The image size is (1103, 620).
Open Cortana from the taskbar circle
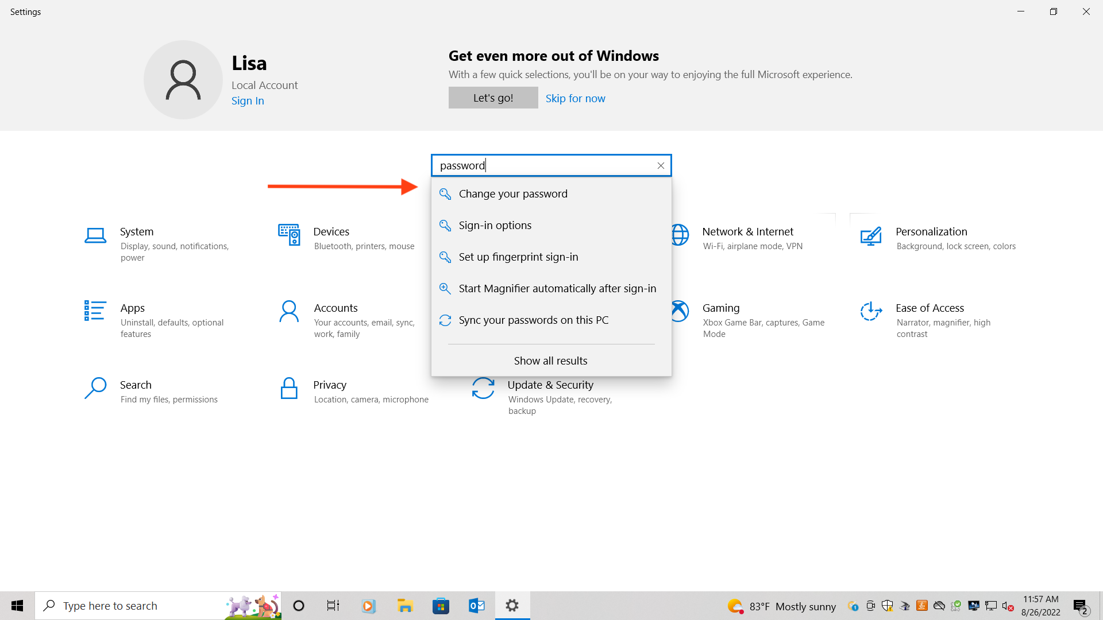[x=299, y=606]
